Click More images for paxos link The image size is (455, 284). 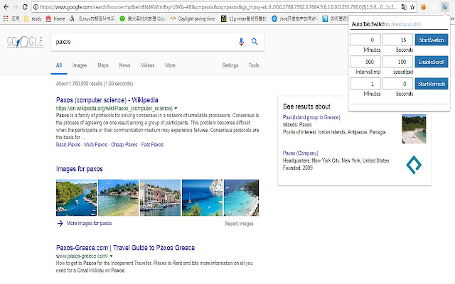pos(89,223)
